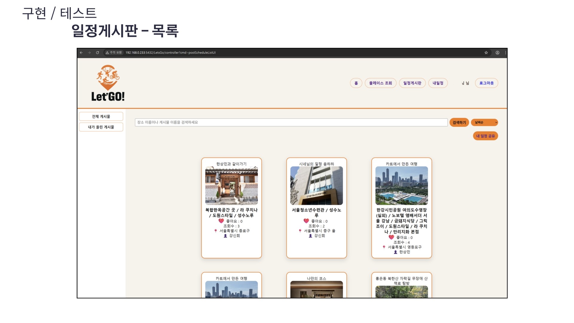Viewport: 574px width, 323px height.
Task: Click the heart icon on the 한강시민공원 card
Action: [x=391, y=237]
